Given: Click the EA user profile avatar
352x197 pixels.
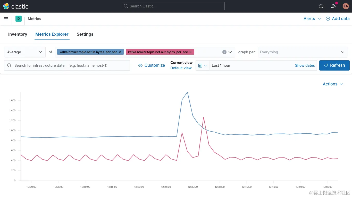Looking at the screenshot, I should point(346,6).
